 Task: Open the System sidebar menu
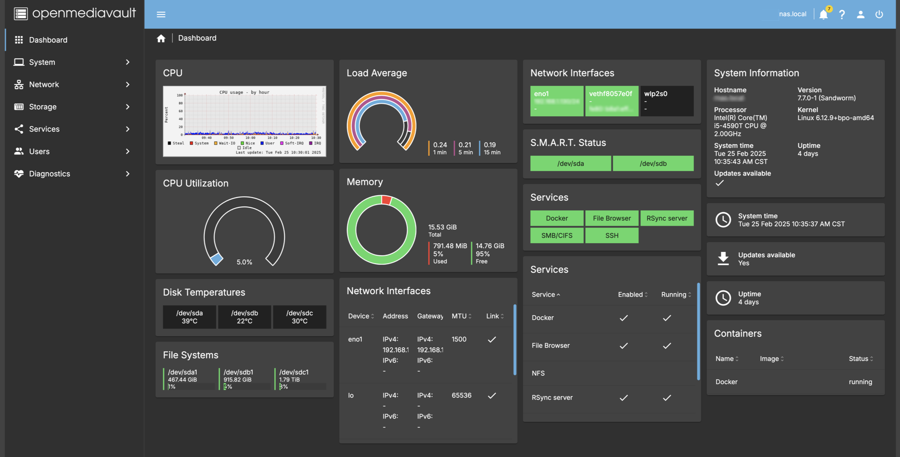pos(75,62)
